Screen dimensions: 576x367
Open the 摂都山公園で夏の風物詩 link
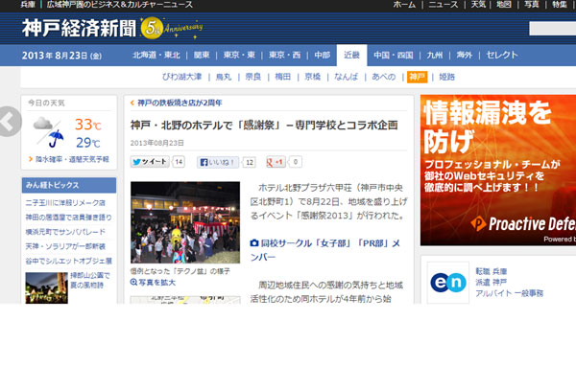[90, 280]
